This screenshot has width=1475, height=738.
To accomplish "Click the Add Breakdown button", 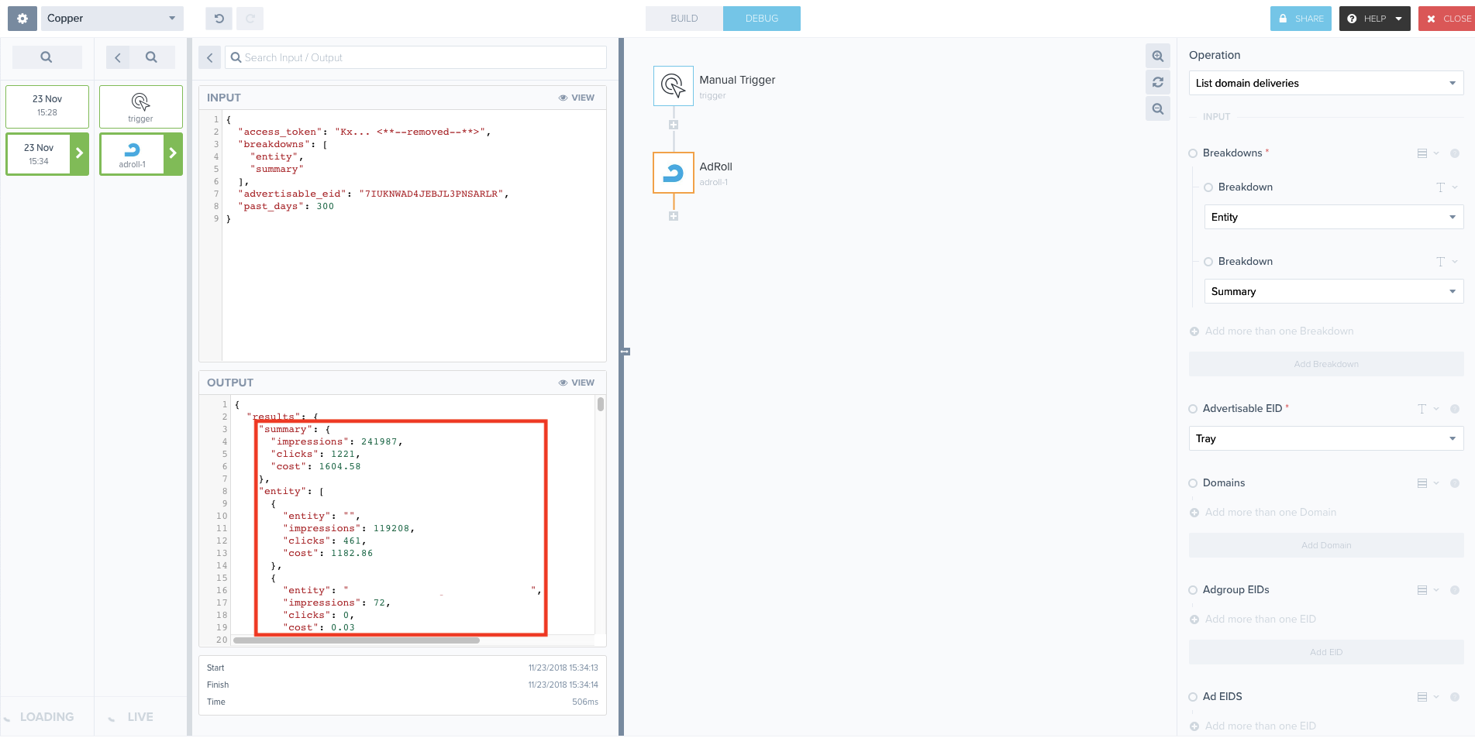I will 1325,364.
